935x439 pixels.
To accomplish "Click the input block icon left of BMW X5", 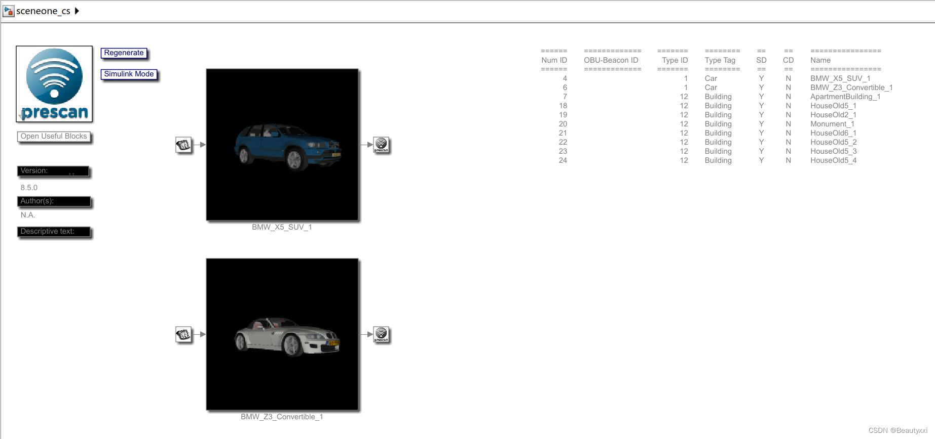I will [x=183, y=145].
